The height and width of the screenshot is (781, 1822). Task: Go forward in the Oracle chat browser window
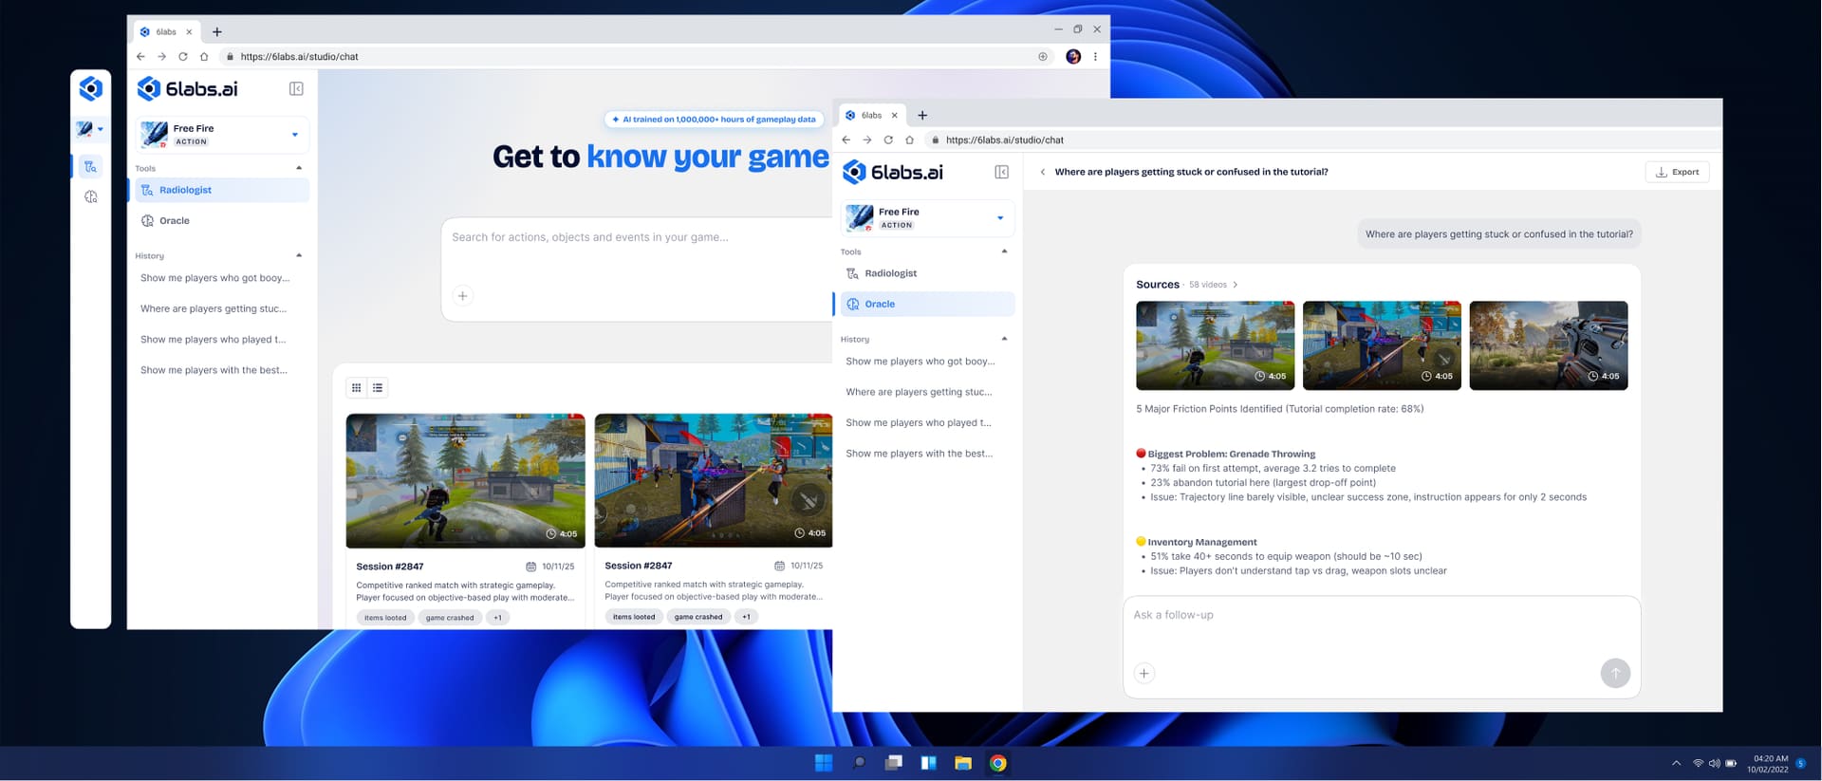[x=866, y=140]
